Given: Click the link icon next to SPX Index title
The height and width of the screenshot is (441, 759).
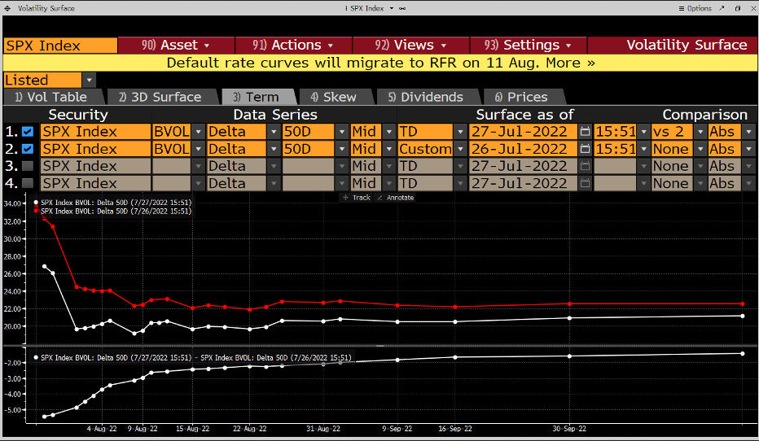Looking at the screenshot, I should pos(402,8).
